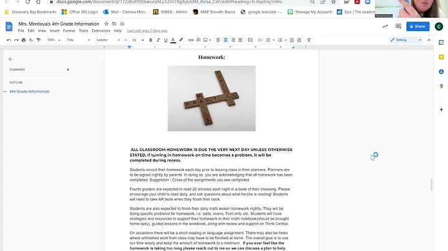
Task: Open the numbered list options arrow
Action: (x=286, y=40)
